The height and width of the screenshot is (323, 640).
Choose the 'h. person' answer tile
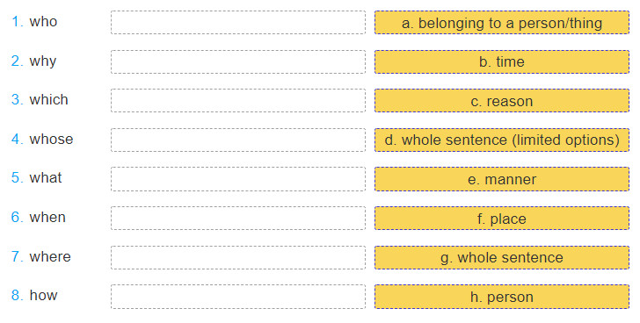(502, 297)
